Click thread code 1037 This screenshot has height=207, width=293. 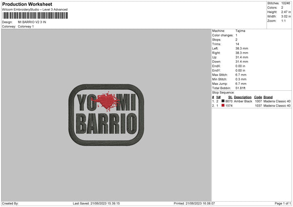click(x=258, y=106)
